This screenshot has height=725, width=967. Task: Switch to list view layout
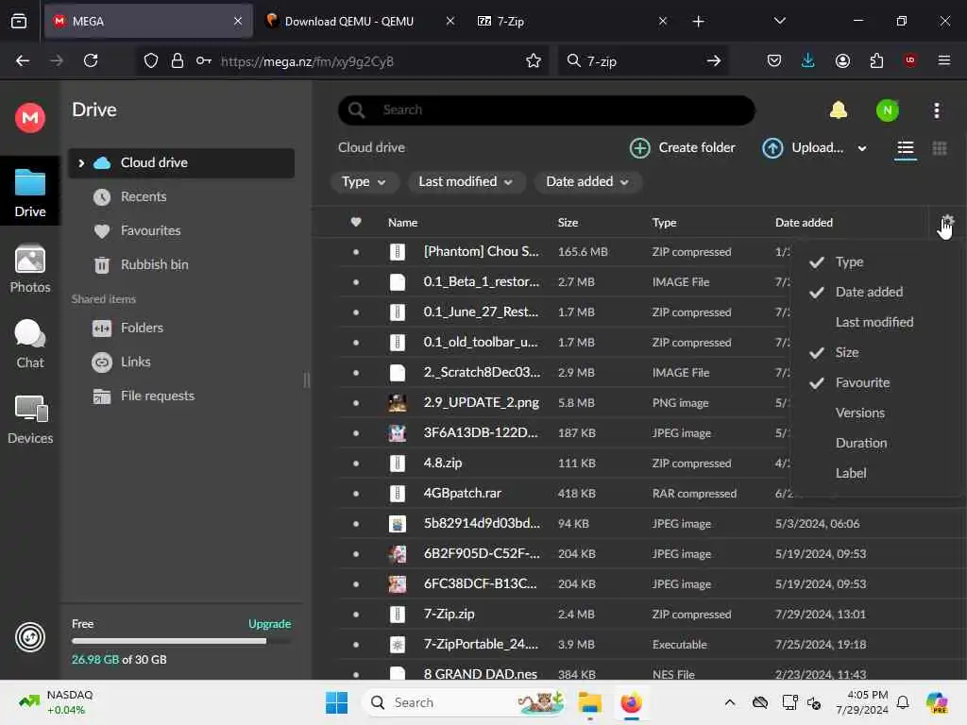905,148
